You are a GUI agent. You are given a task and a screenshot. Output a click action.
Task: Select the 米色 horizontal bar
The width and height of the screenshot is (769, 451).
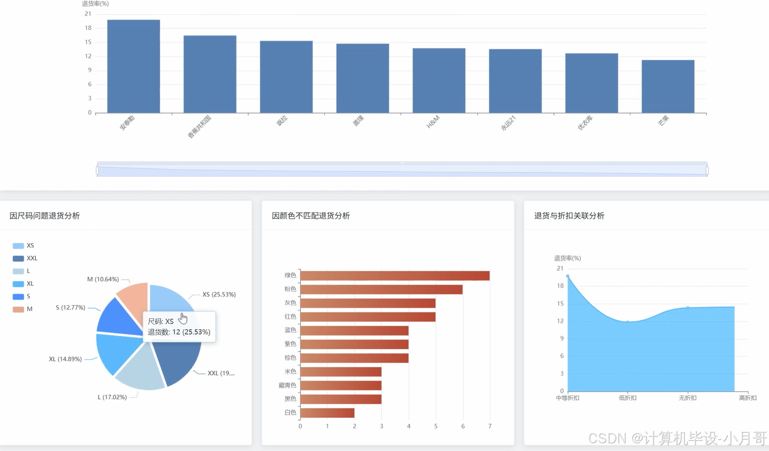click(x=341, y=372)
